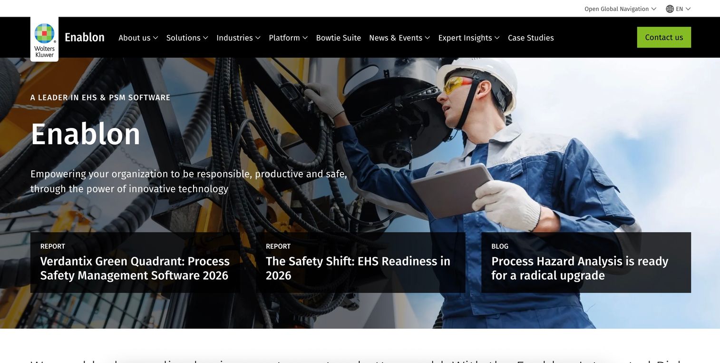Open Verdantix Green Quadrant report card
Screen dimensions: 720x363
pyautogui.click(x=135, y=263)
